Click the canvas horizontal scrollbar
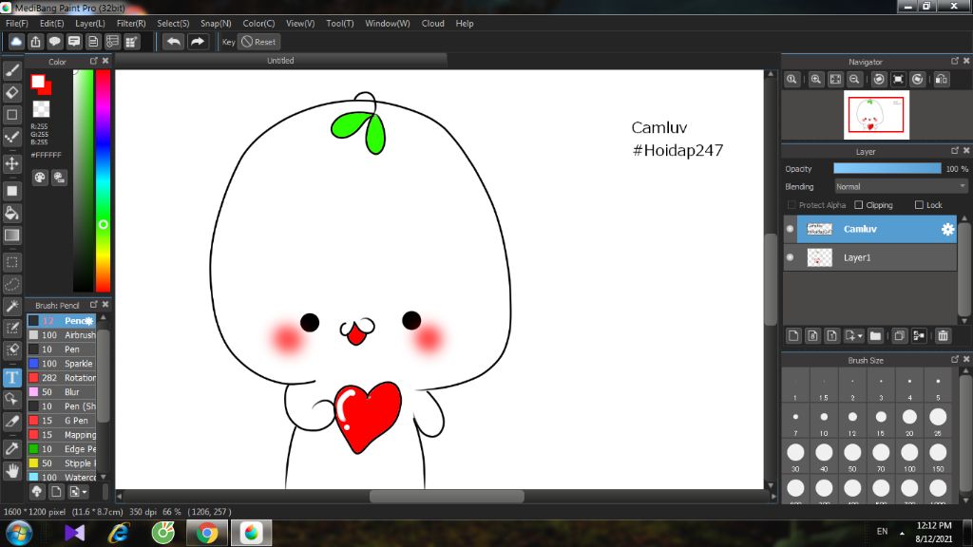The height and width of the screenshot is (547, 973). (x=447, y=496)
